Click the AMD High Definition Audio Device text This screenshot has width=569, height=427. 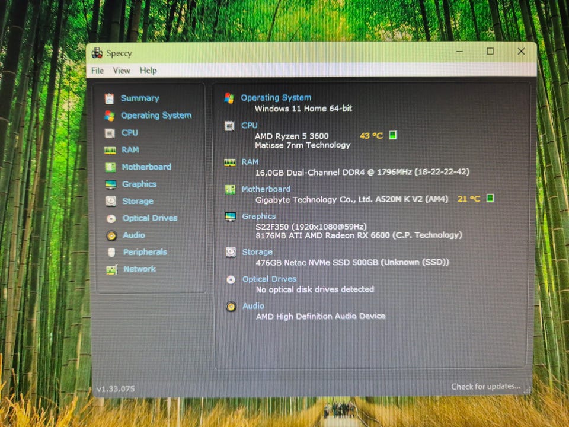tap(321, 316)
